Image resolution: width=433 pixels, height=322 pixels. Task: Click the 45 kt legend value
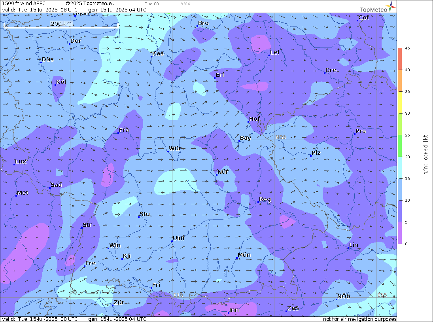407,48
